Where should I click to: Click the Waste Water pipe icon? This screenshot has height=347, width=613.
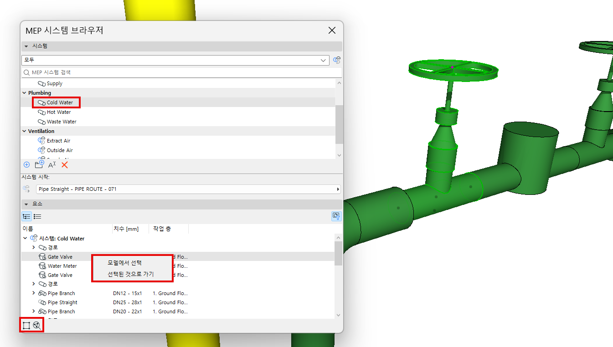[x=42, y=122]
